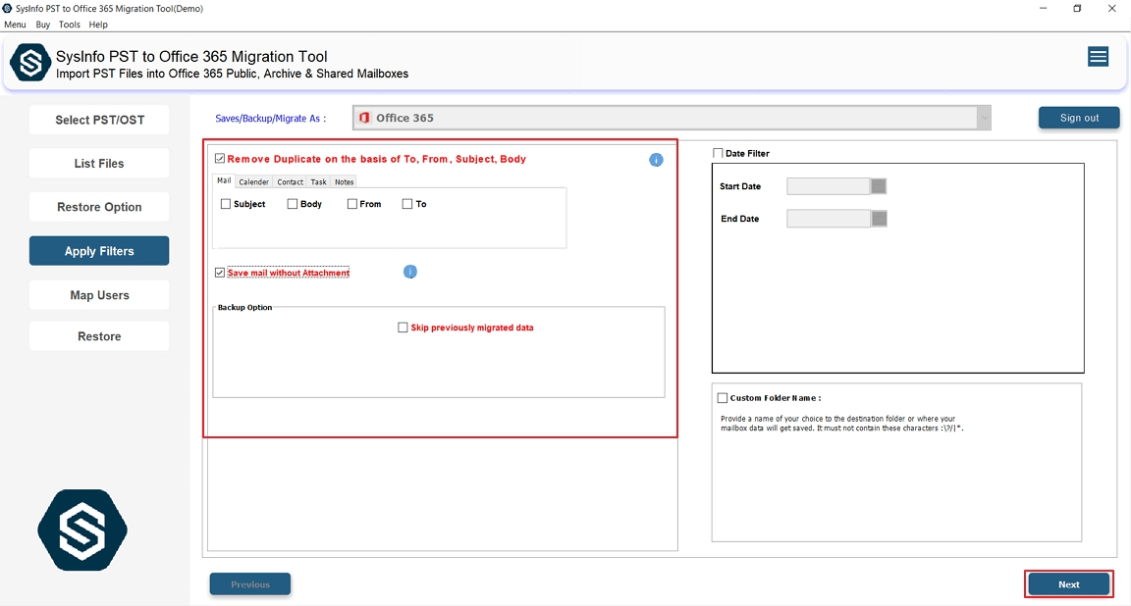This screenshot has height=606, width=1131.
Task: Click the Saves/Backup/Migrate As label
Action: tap(271, 119)
